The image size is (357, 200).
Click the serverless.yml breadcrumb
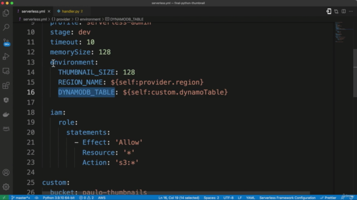pos(35,19)
